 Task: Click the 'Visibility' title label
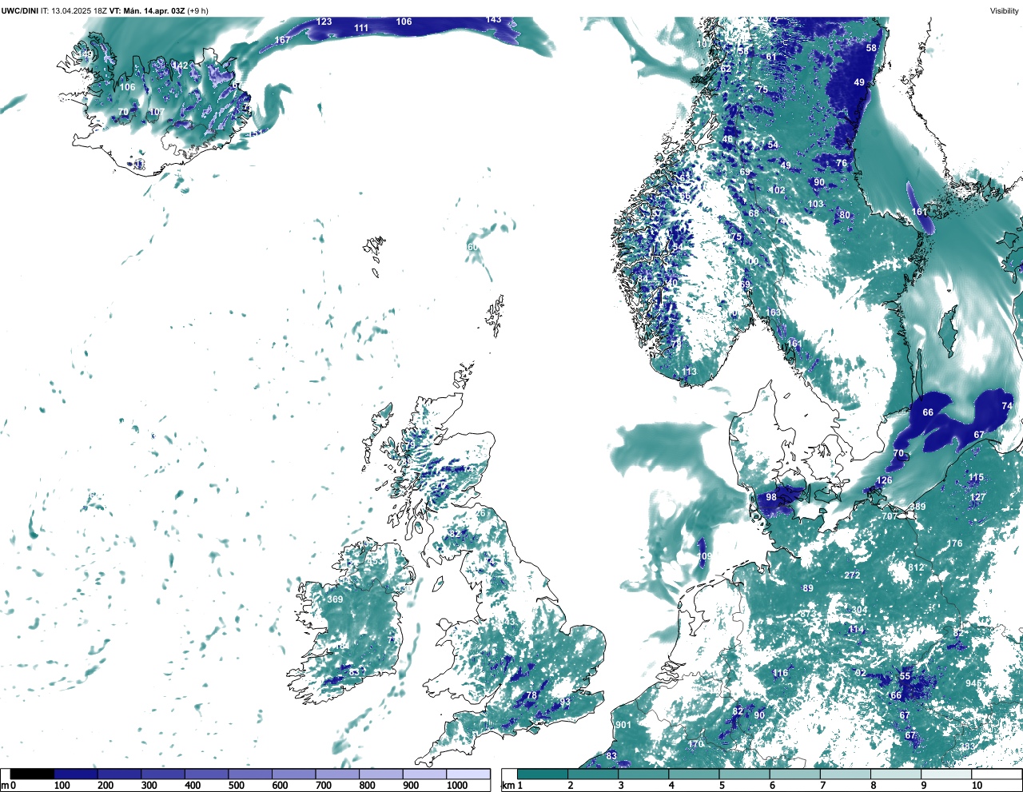(1004, 10)
